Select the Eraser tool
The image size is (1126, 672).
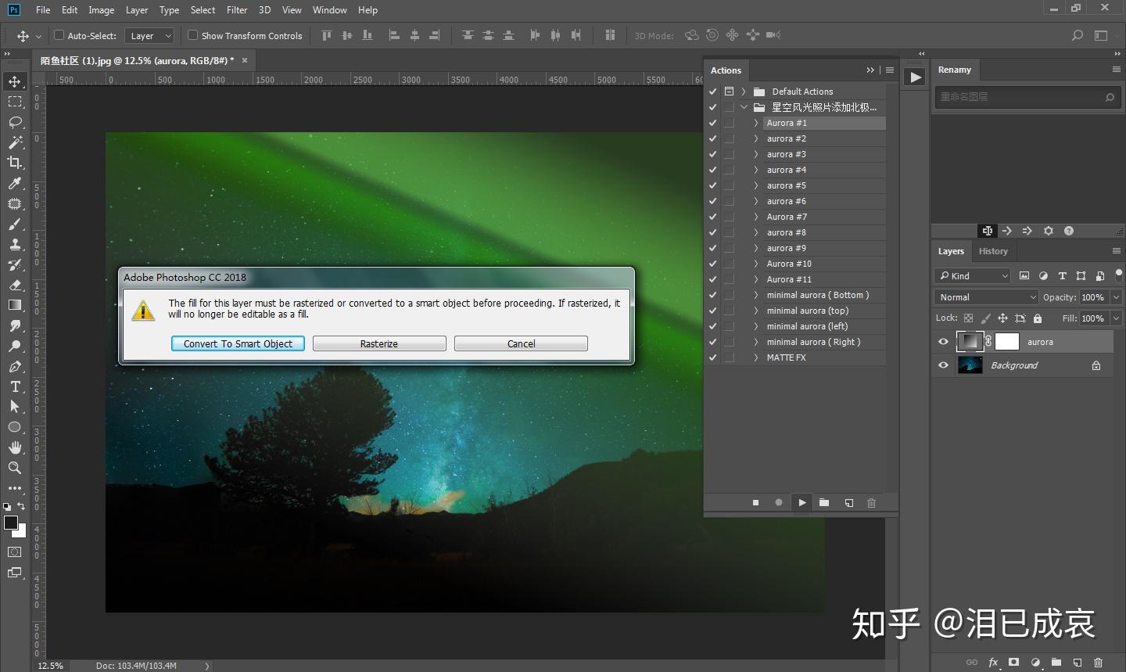coord(15,285)
